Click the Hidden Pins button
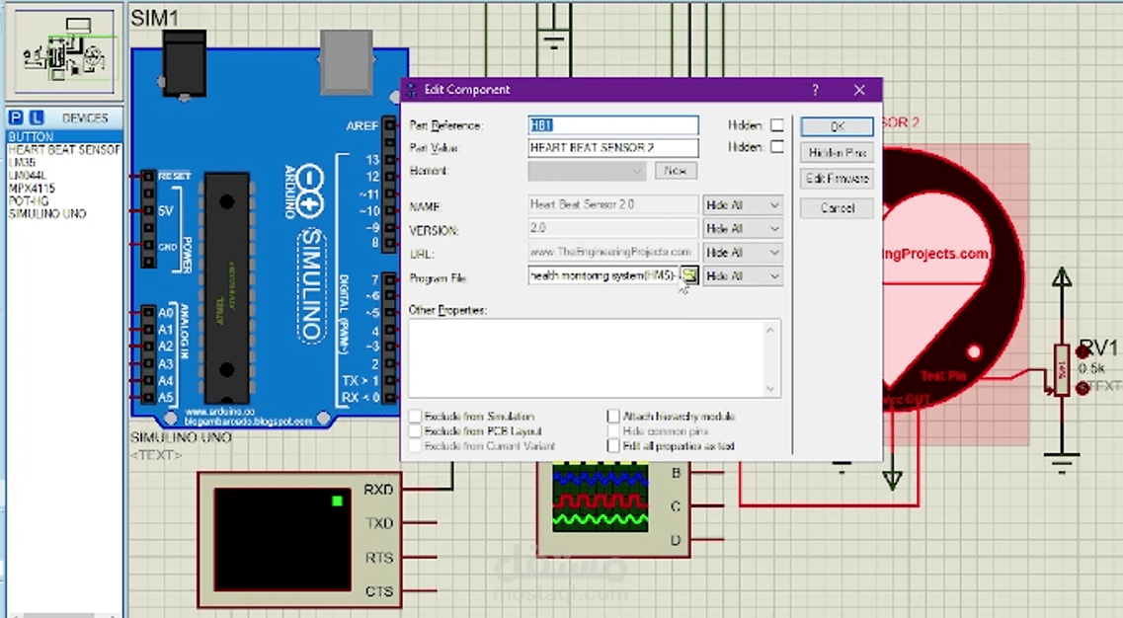Screen dimensions: 1123x618 pos(837,153)
